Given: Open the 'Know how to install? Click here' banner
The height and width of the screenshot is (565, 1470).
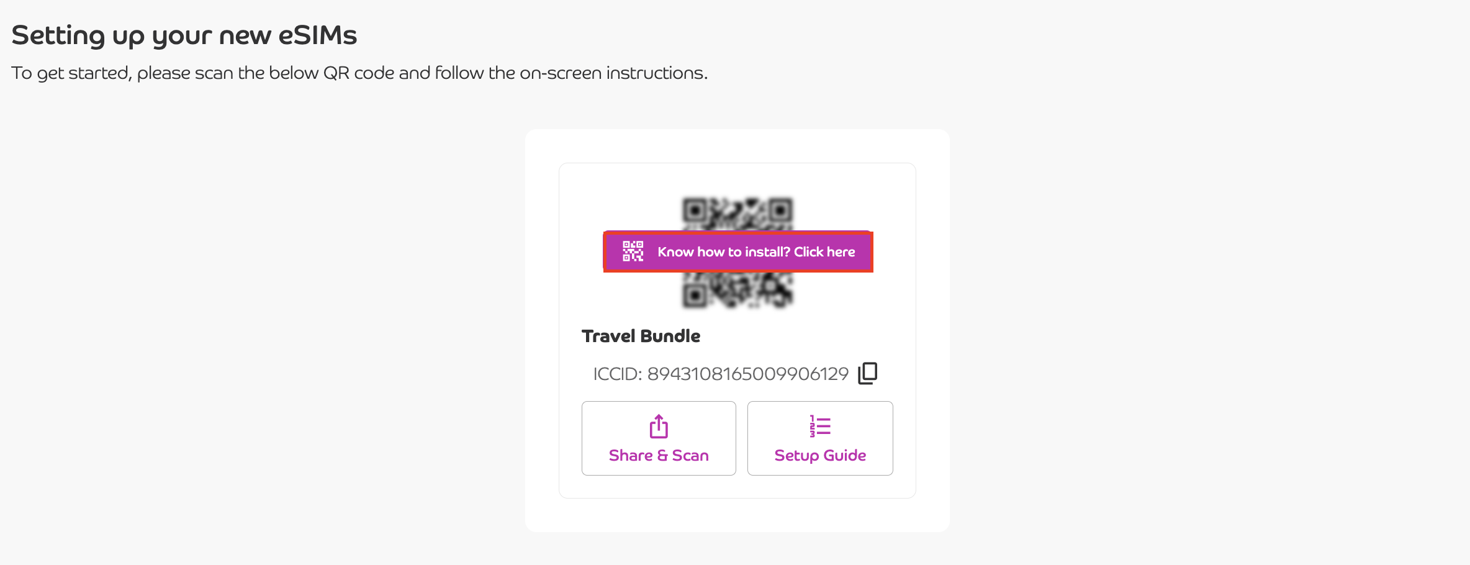Looking at the screenshot, I should pos(738,251).
